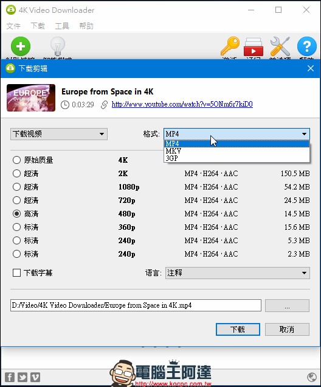This screenshot has width=321, height=387.
Task: Click the globe icon in footer
Action: (312, 377)
